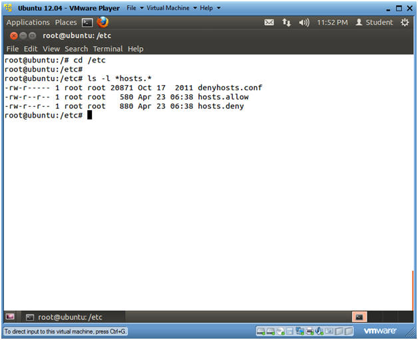
Task: Open the terminal File menu
Action: point(13,49)
